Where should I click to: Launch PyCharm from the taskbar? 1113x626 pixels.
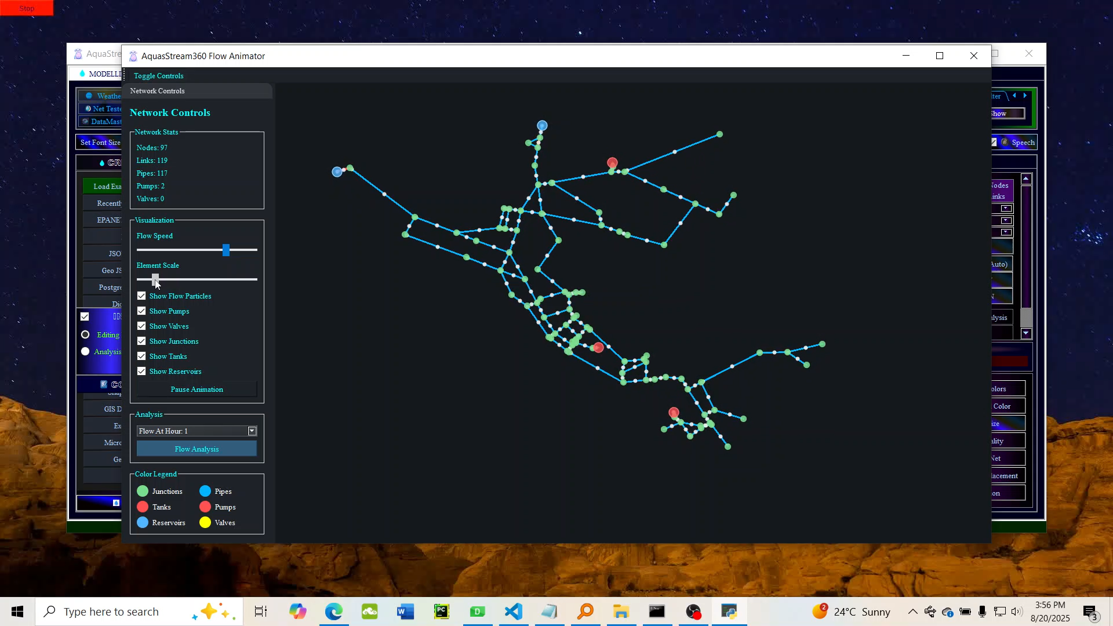pyautogui.click(x=441, y=612)
